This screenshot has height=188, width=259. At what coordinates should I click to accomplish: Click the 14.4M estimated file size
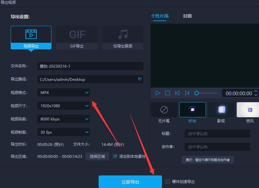(113, 144)
